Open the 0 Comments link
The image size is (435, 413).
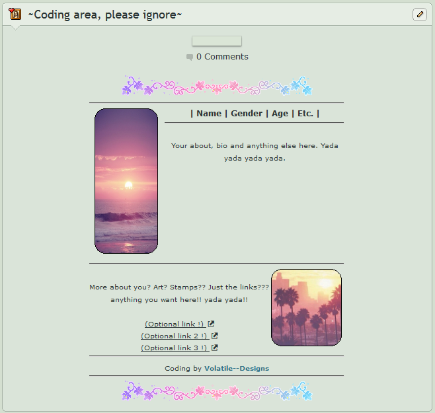point(222,57)
